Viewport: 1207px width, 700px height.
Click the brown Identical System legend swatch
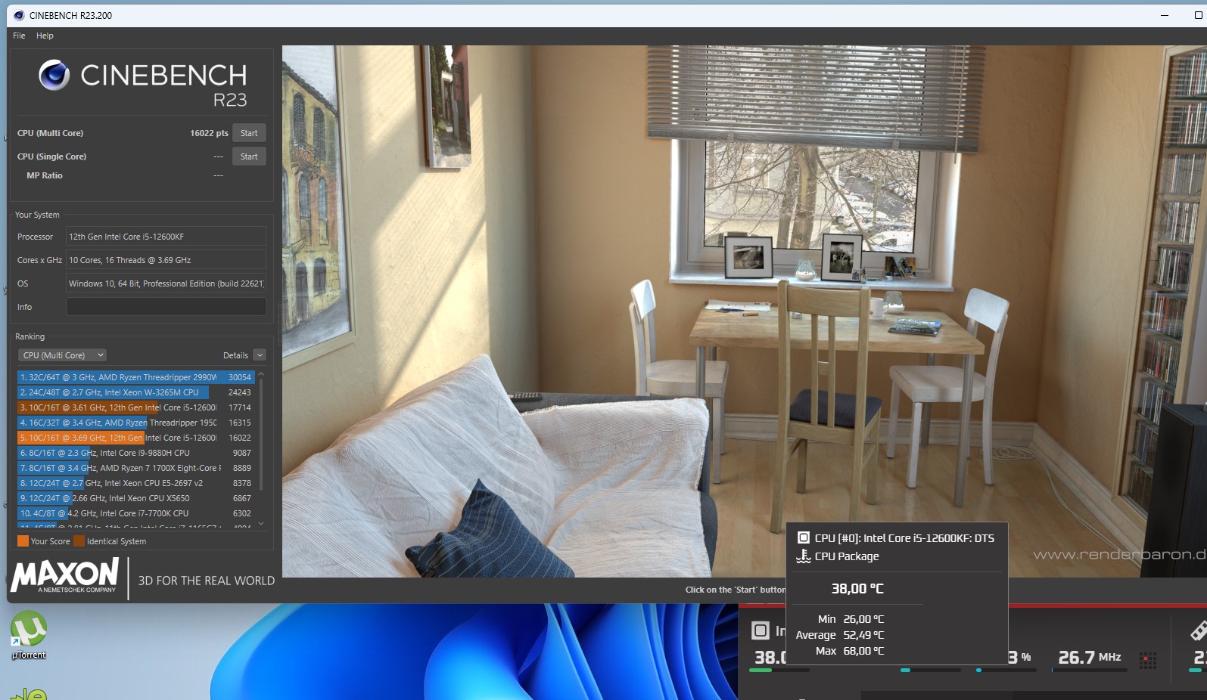(x=79, y=541)
